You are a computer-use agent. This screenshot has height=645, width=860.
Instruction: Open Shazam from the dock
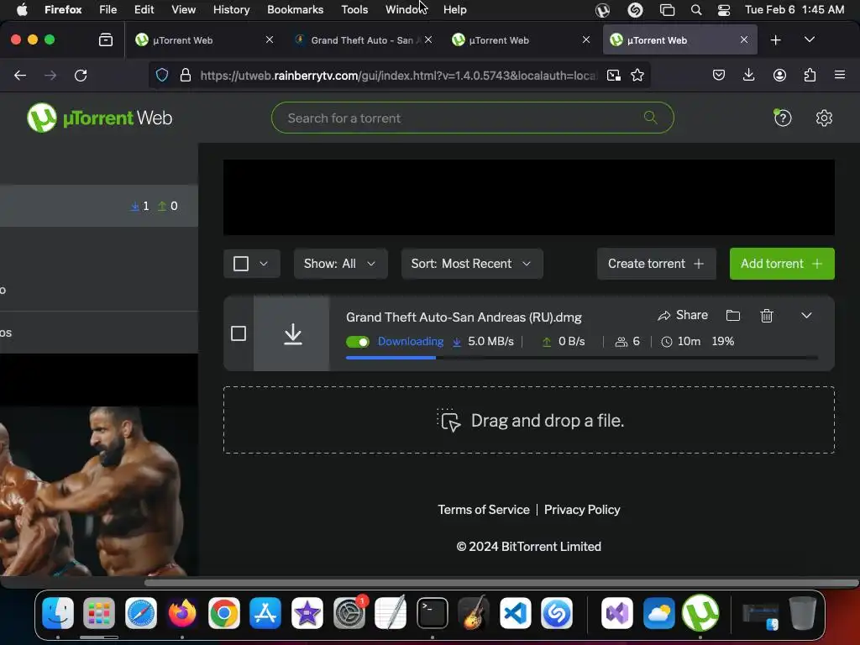pos(557,612)
